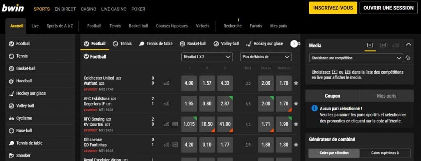Click the 'OUVRIR UNE SESSION' button

(389, 8)
